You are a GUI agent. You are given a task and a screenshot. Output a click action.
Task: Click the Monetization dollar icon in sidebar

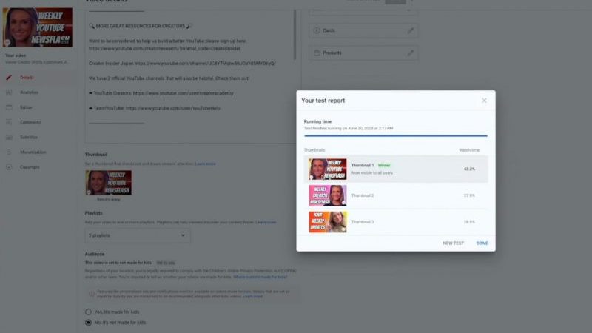[9, 152]
